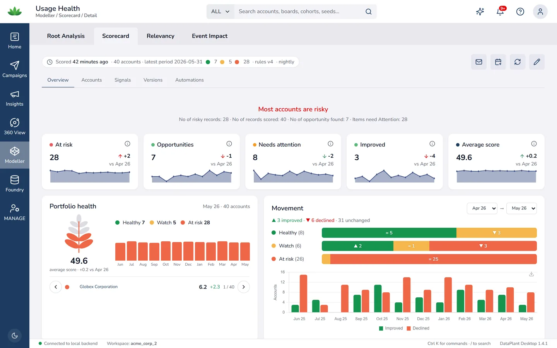Click the search magnifier icon
This screenshot has width=557, height=348.
click(x=369, y=12)
